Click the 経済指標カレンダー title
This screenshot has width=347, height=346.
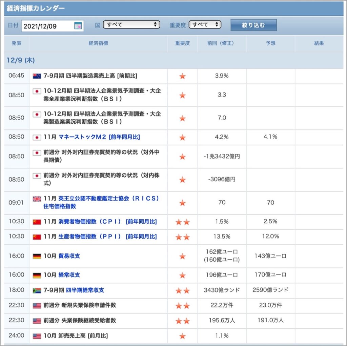click(36, 8)
